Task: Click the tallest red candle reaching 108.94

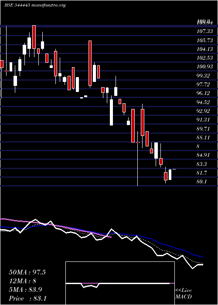Action: (x=34, y=37)
